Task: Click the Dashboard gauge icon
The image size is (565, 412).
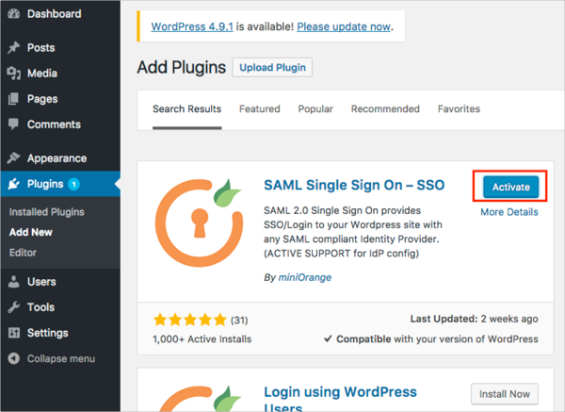Action: tap(13, 14)
